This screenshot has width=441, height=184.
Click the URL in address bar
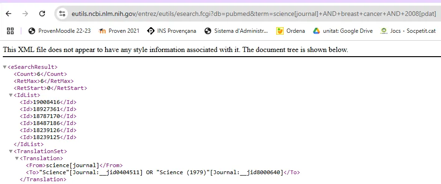coord(253,14)
